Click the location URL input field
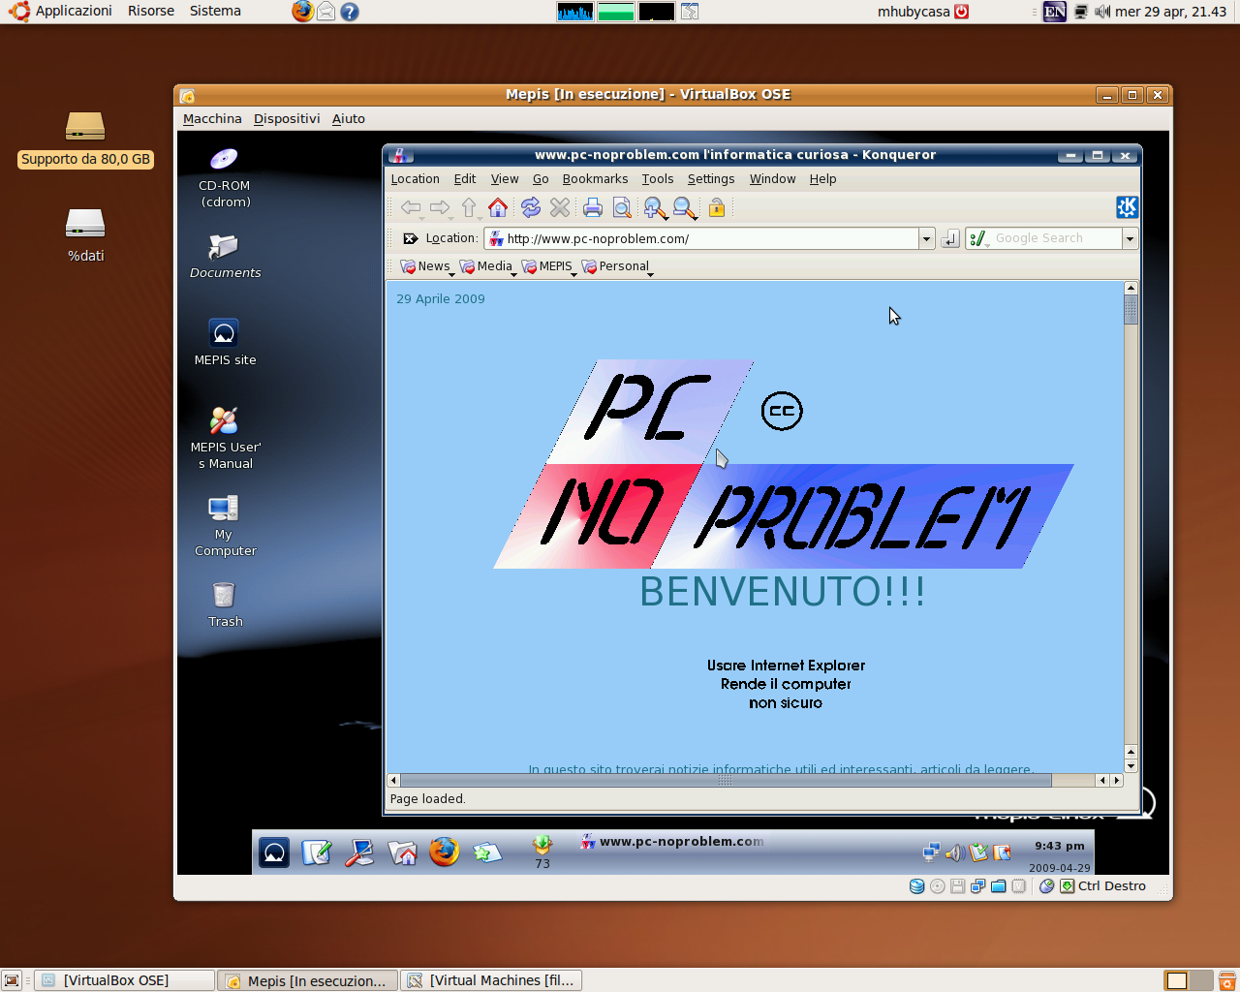 tap(700, 238)
